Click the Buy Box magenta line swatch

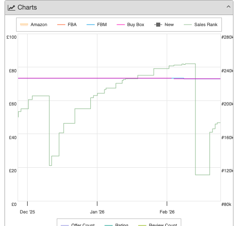[x=121, y=25]
